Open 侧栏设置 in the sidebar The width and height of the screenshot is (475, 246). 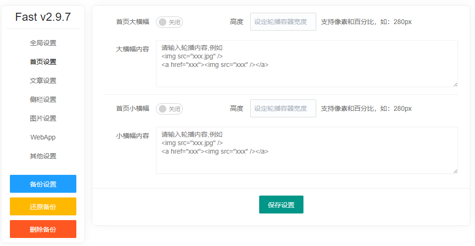[x=43, y=99]
